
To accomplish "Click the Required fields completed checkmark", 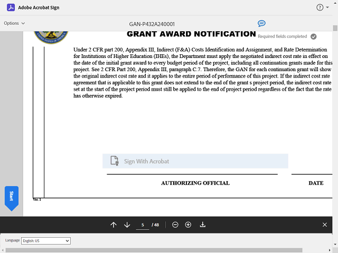I will pos(313,36).
